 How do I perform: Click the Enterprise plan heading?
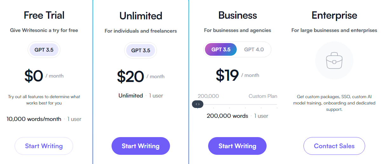tap(334, 15)
